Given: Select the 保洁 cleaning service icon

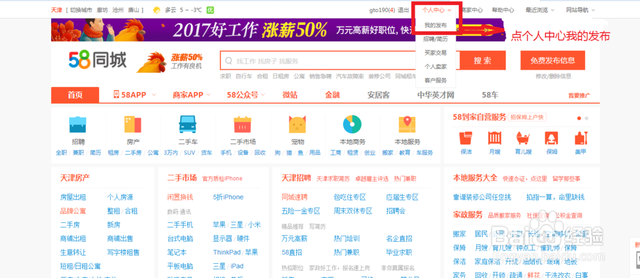Looking at the screenshot, I should point(466,138).
